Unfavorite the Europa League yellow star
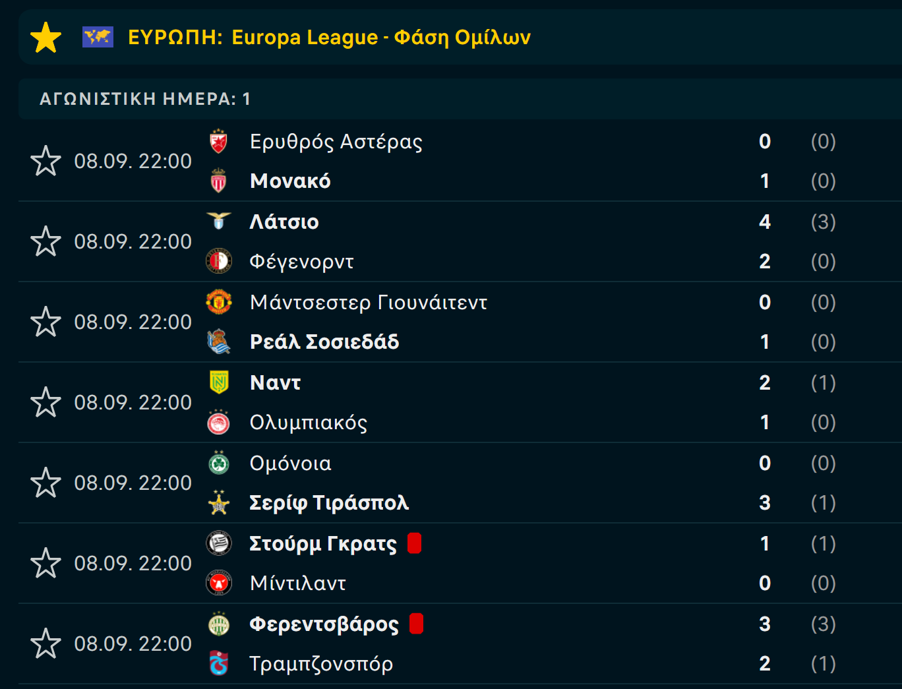Screen dimensions: 902x689 click(x=46, y=38)
